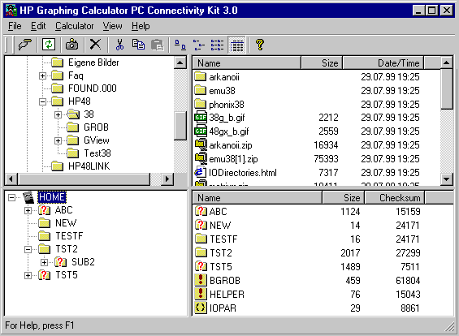Click the IODirectories.html browser icon
This screenshot has height=336, width=459.
coord(200,172)
